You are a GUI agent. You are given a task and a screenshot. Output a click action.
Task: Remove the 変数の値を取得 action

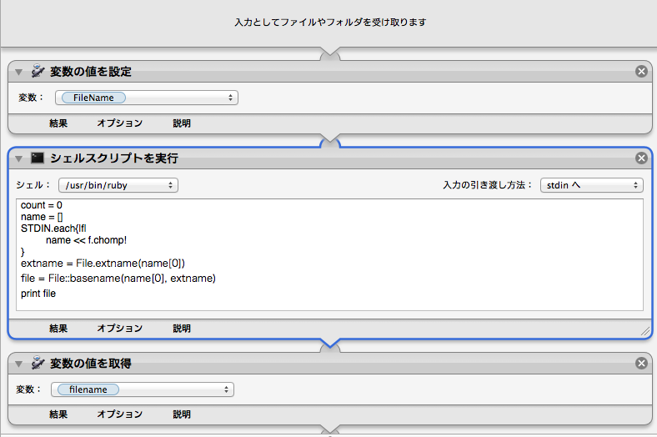tap(641, 363)
